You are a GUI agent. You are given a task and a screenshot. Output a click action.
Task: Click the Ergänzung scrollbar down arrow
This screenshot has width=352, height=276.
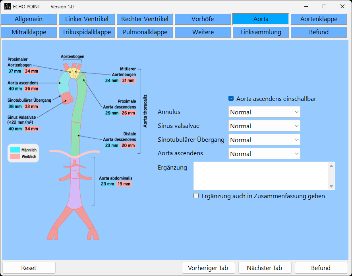331,186
